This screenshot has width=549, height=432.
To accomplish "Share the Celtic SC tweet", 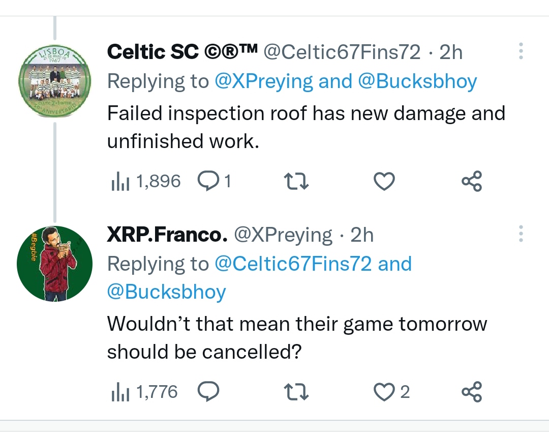I will coord(472,181).
